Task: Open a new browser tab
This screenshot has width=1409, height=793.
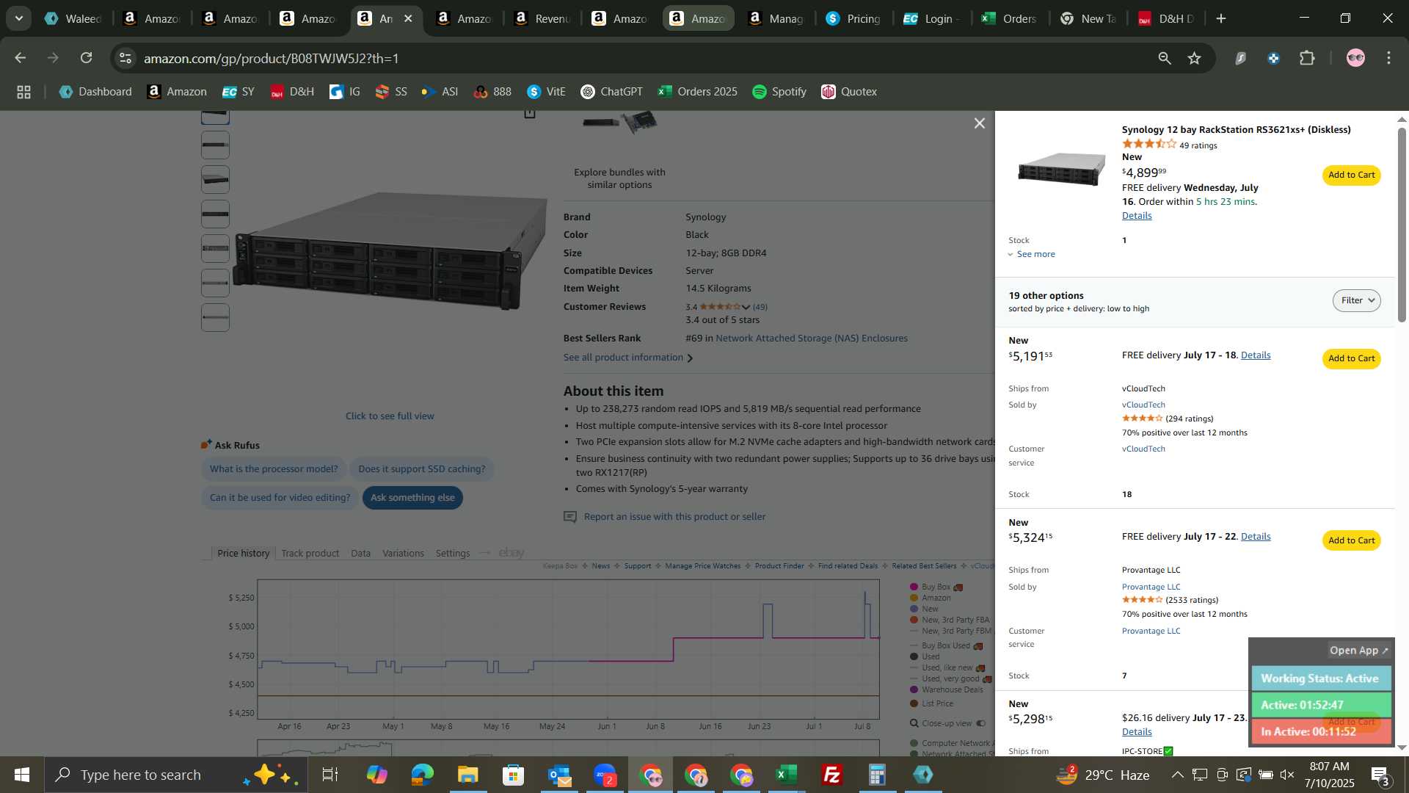Action: (1221, 18)
